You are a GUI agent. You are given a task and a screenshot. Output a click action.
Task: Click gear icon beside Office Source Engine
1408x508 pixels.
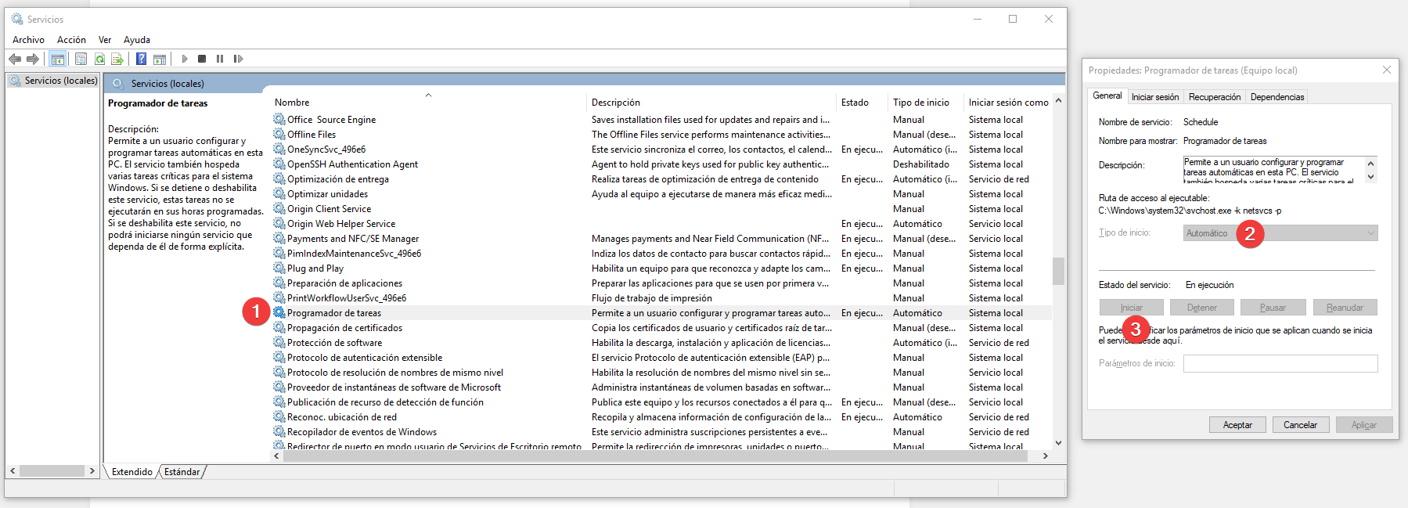pos(279,119)
